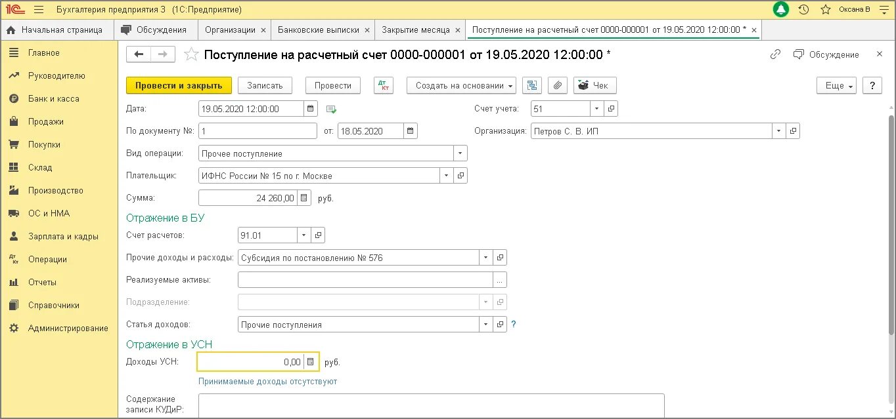Open user Оксана В menu
The image size is (896, 419).
pyautogui.click(x=856, y=9)
